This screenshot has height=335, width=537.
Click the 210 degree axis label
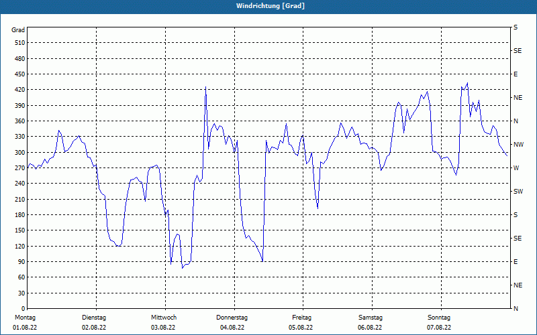pyautogui.click(x=19, y=199)
